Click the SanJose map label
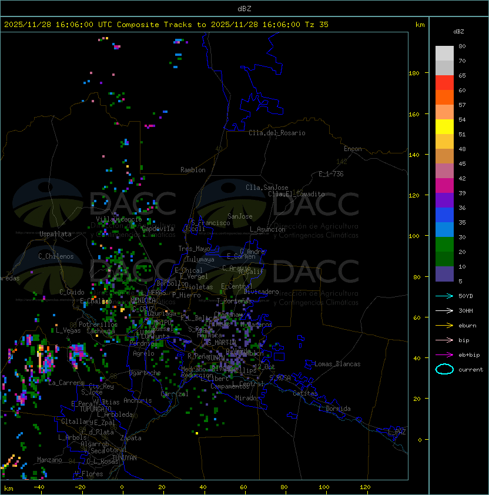The width and height of the screenshot is (489, 495). (240, 216)
